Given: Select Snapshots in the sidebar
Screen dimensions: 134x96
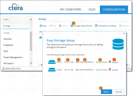Looking at the screenshot, I should click(8, 45).
